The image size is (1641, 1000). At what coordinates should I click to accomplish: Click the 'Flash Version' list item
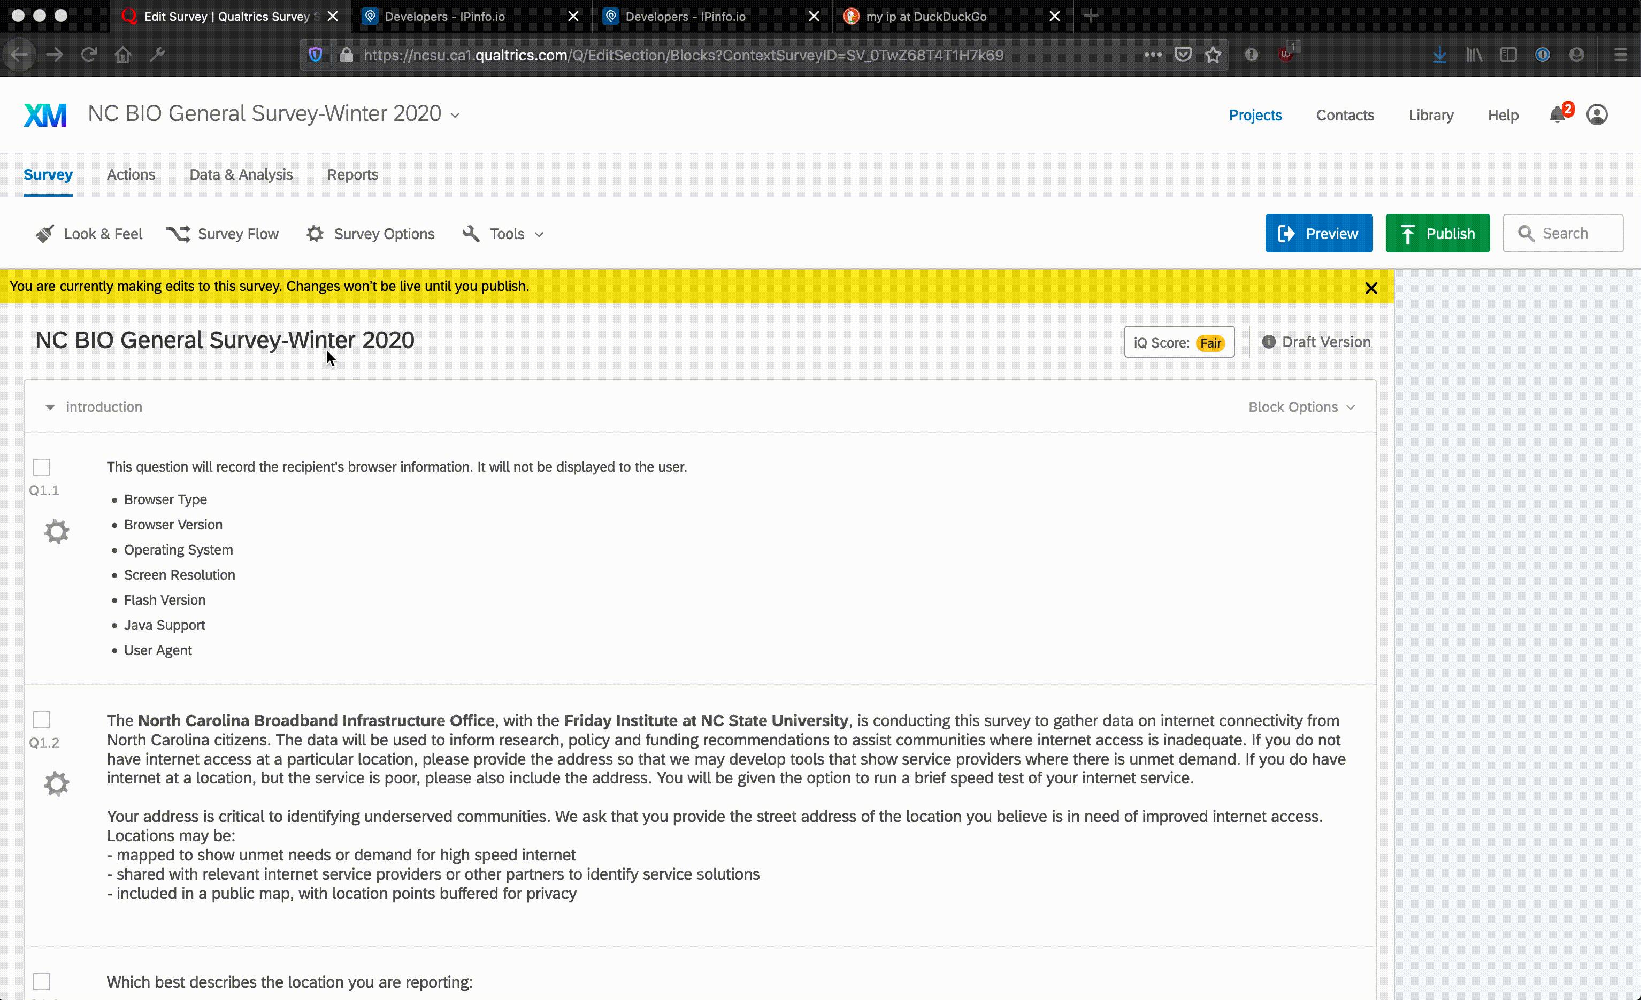tap(165, 600)
